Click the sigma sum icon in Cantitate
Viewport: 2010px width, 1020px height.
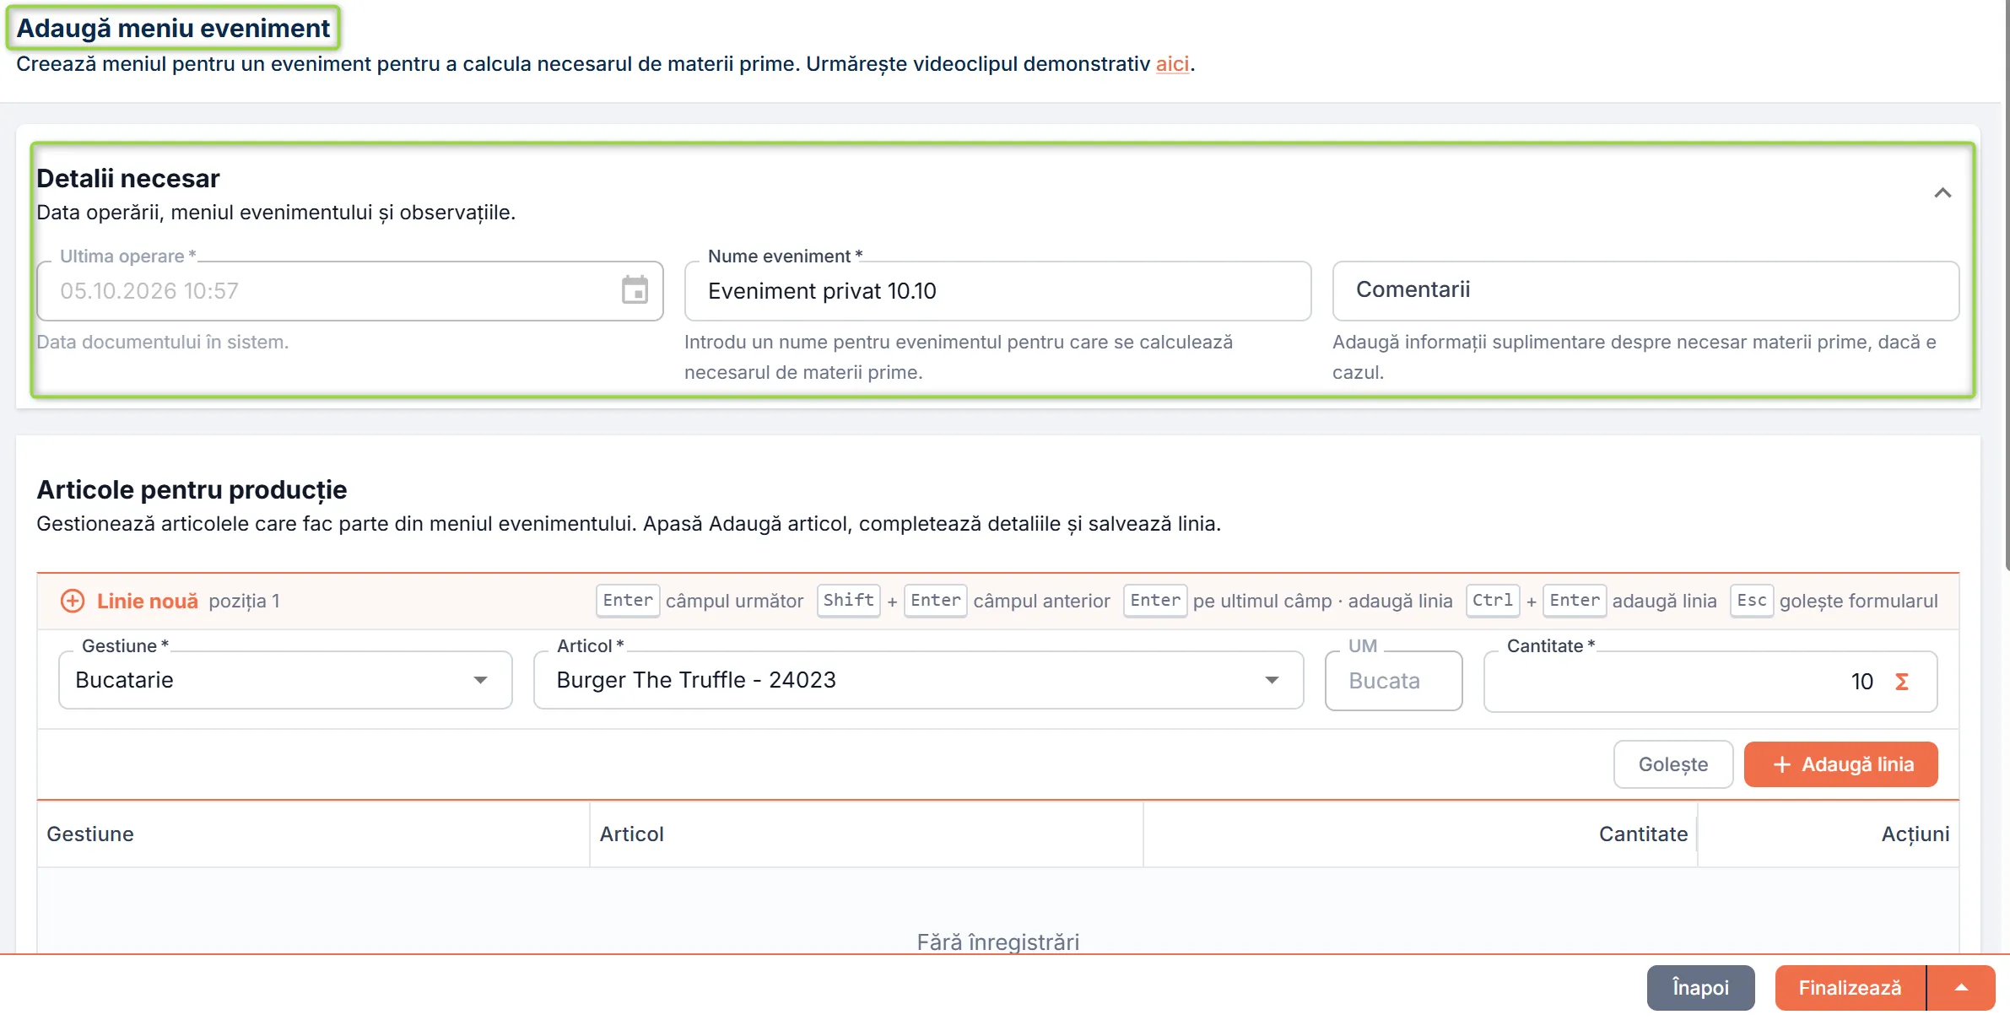click(1901, 681)
